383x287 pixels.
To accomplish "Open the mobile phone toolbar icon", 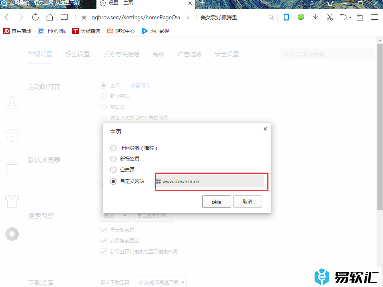I will pyautogui.click(x=286, y=17).
